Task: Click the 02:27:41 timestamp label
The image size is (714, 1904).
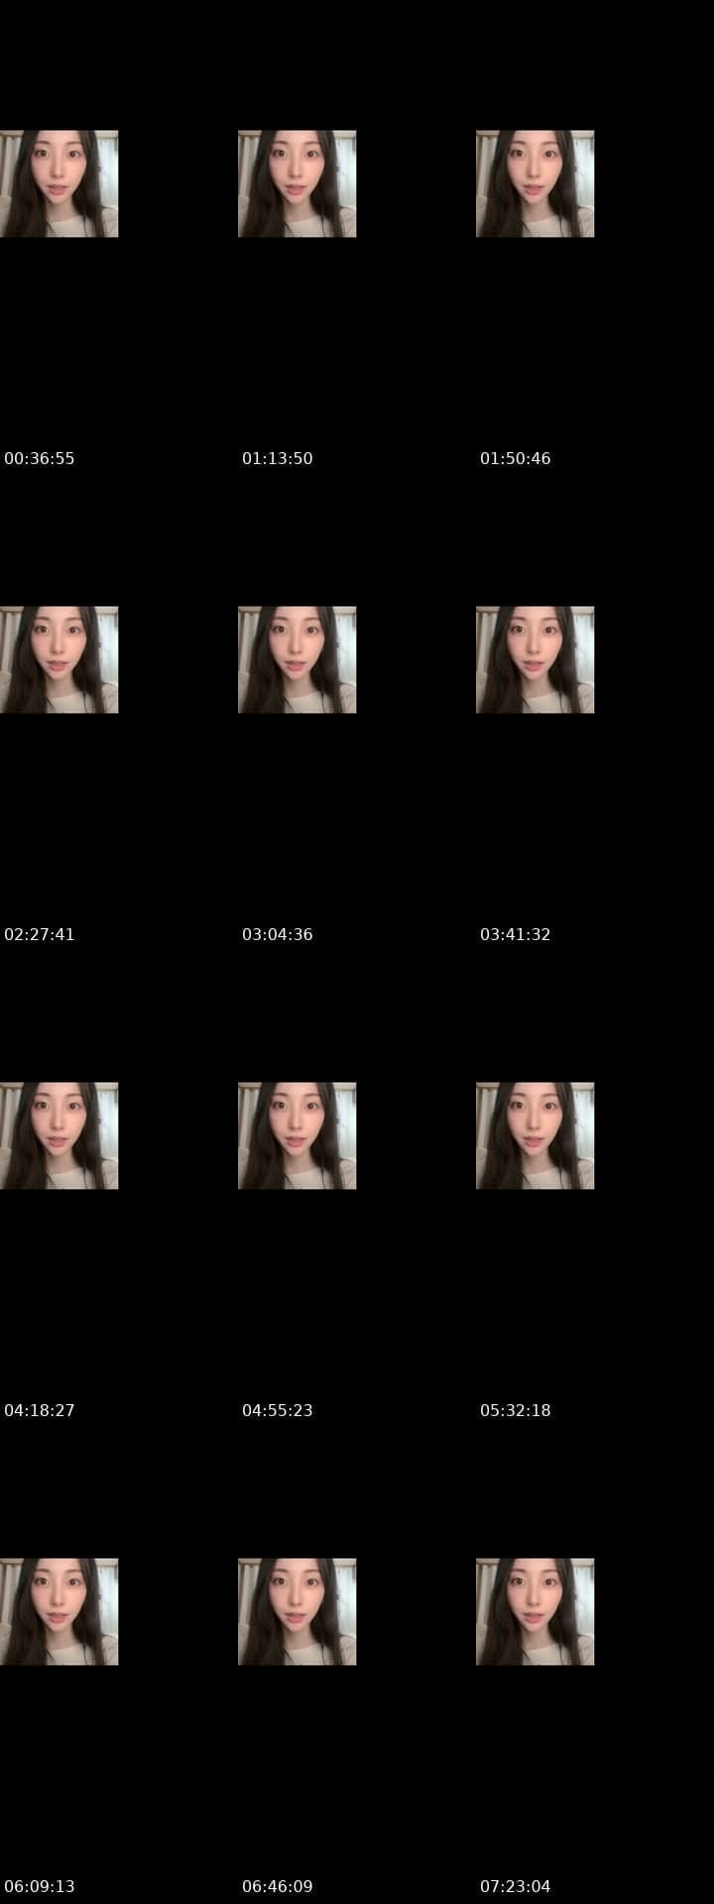Action: (x=40, y=934)
